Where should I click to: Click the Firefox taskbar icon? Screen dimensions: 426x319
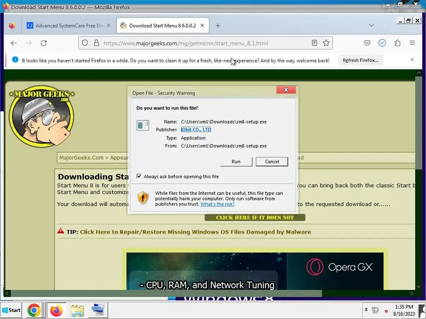click(57, 310)
